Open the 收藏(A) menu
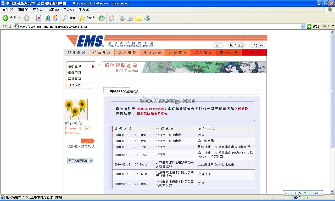The height and width of the screenshot is (201, 335). point(53,10)
